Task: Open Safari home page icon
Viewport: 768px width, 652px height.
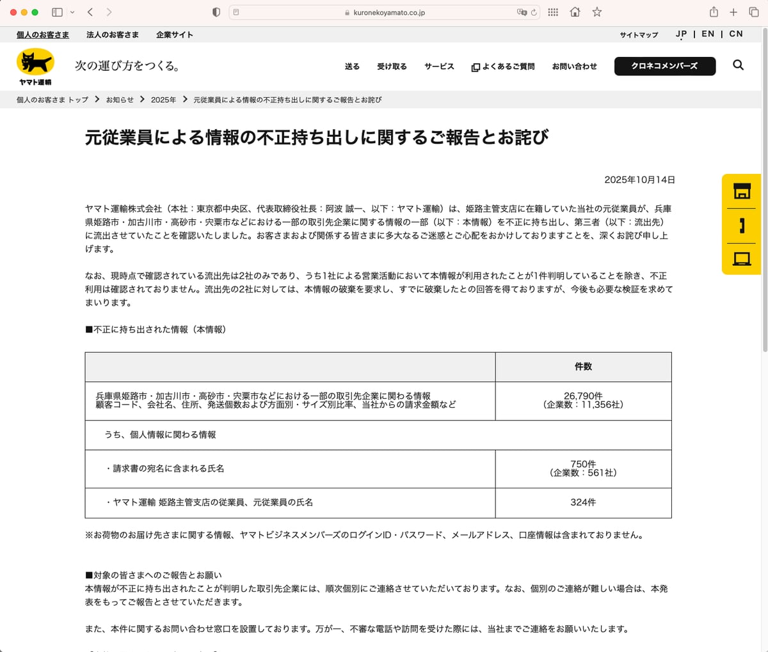Action: (x=575, y=12)
